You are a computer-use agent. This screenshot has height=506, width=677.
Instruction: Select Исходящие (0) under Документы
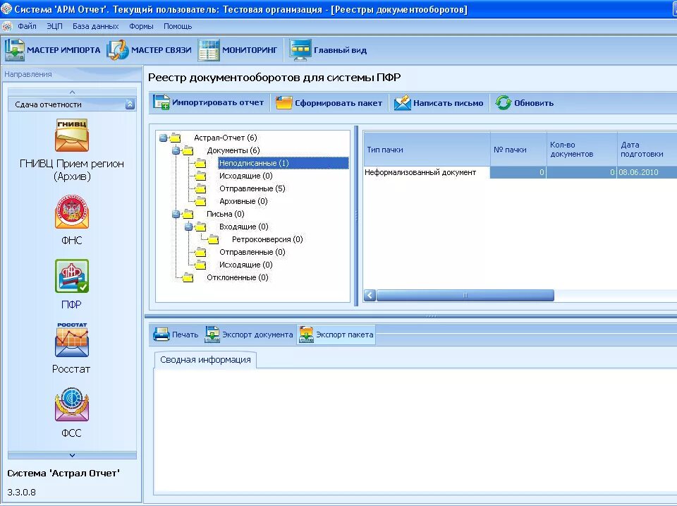(x=245, y=176)
